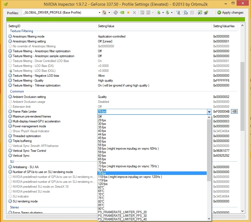251x222 pixels.
Task: Click the dropdown list scrollbar thumb
Action: [209, 150]
